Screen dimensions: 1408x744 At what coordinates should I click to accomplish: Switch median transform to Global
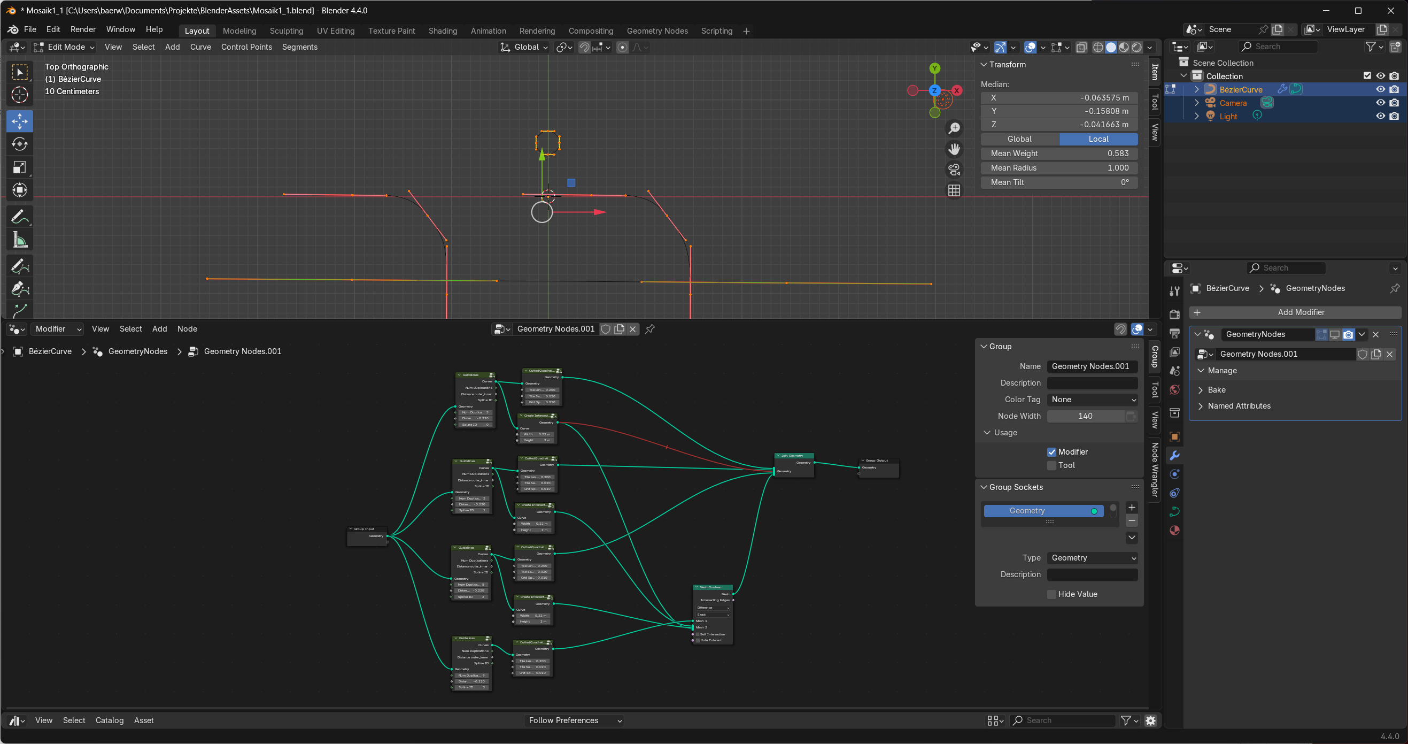click(x=1019, y=139)
